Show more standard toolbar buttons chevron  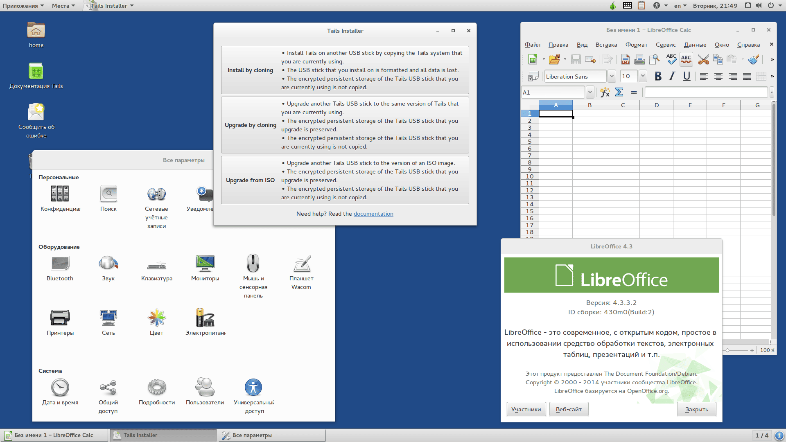tap(772, 60)
